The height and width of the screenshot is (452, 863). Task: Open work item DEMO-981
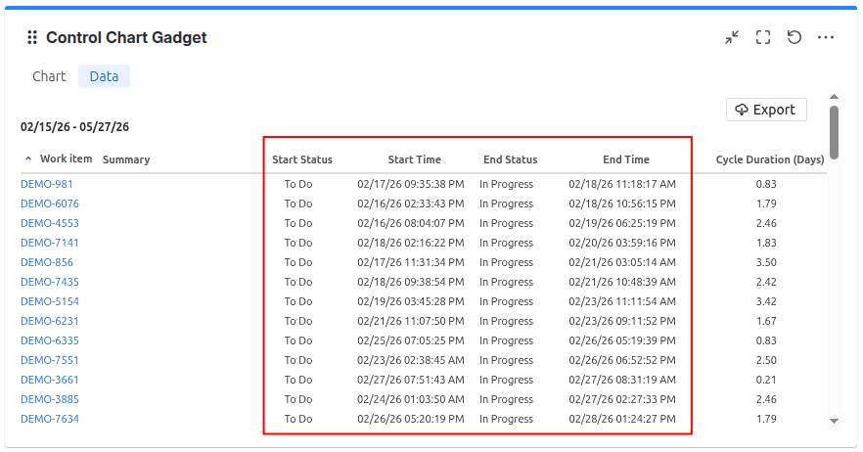[x=47, y=184]
